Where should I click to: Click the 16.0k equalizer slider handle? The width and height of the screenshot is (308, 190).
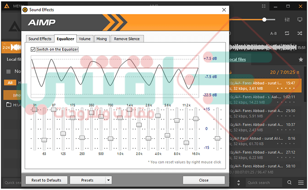click(196, 119)
